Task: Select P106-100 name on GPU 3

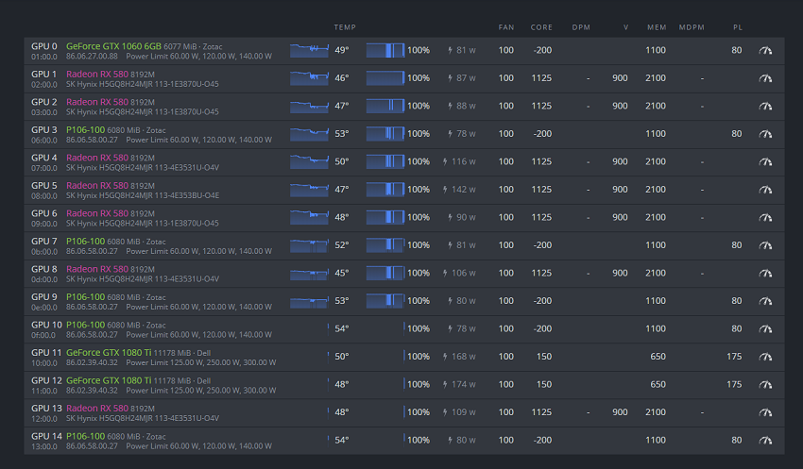Action: coord(86,130)
